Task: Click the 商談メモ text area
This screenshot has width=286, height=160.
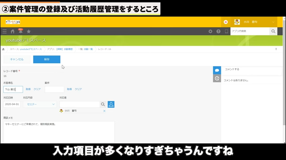Action: 59,132
